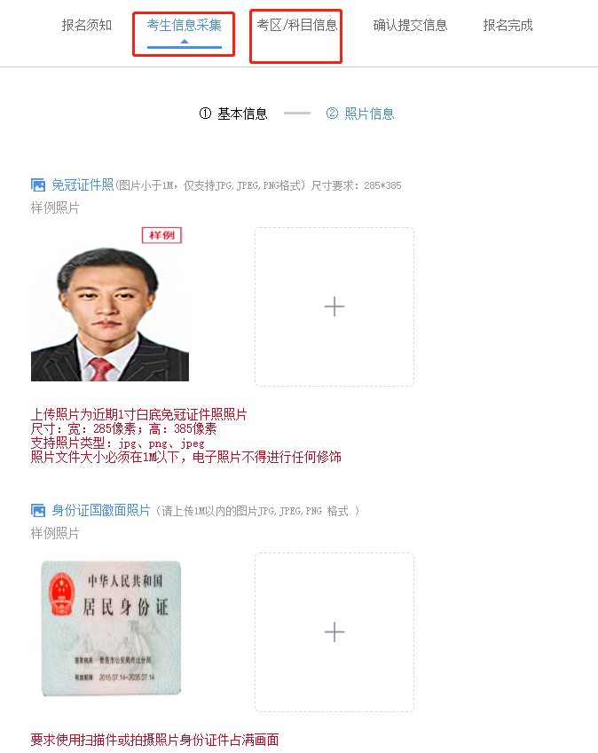598x753 pixels.
Task: Click the sample ID card image
Action: tap(111, 628)
